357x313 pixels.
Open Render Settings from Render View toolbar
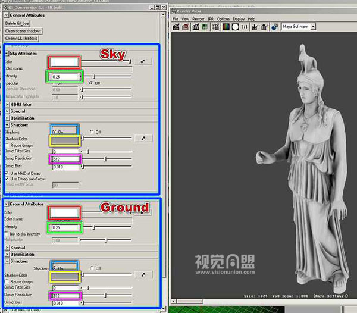[215, 27]
